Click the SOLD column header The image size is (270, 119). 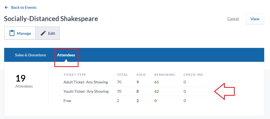pyautogui.click(x=141, y=75)
